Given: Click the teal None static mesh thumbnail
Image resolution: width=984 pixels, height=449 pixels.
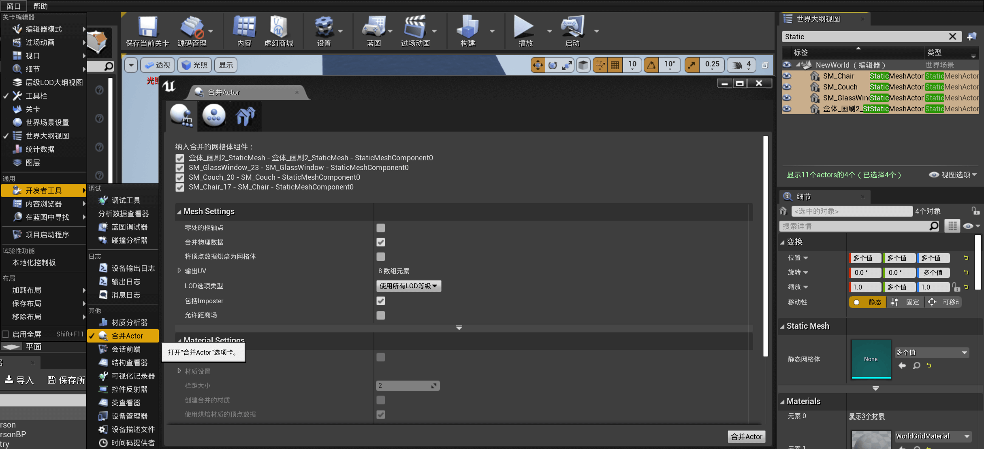Looking at the screenshot, I should click(x=871, y=359).
